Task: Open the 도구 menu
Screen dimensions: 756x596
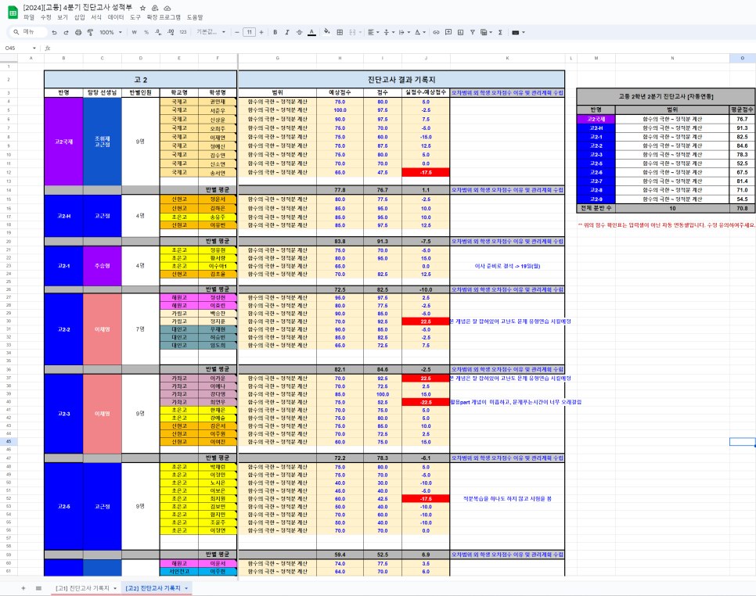Action: pyautogui.click(x=135, y=17)
